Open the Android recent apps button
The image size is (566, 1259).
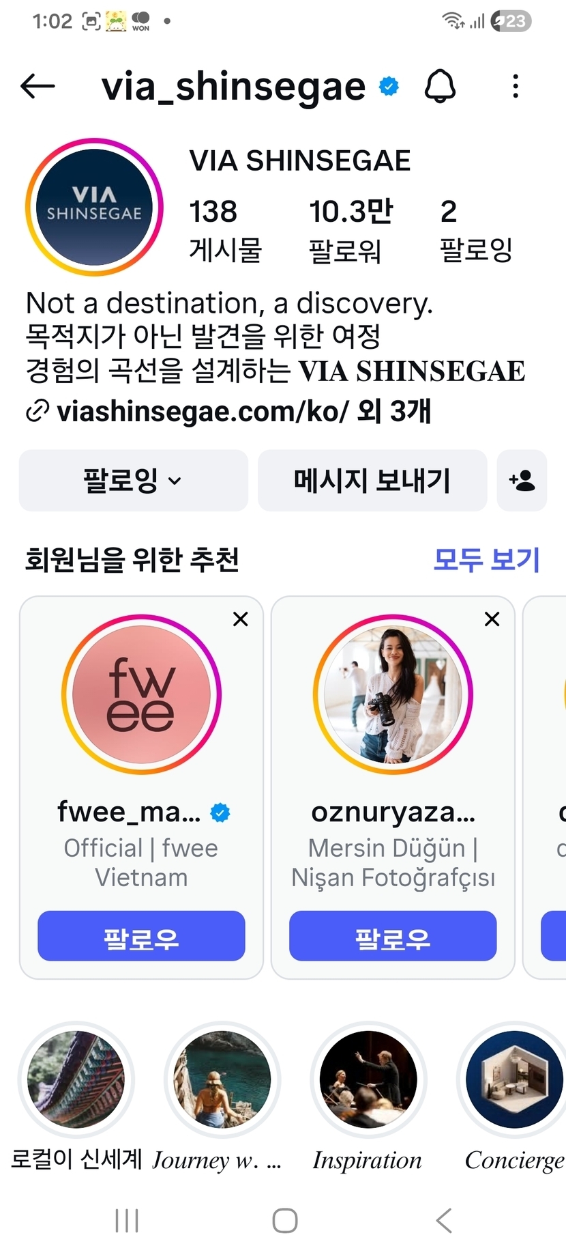click(x=127, y=1220)
